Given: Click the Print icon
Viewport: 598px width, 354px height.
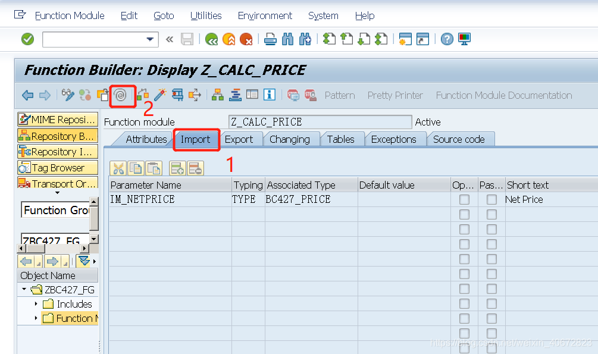Looking at the screenshot, I should 270,39.
